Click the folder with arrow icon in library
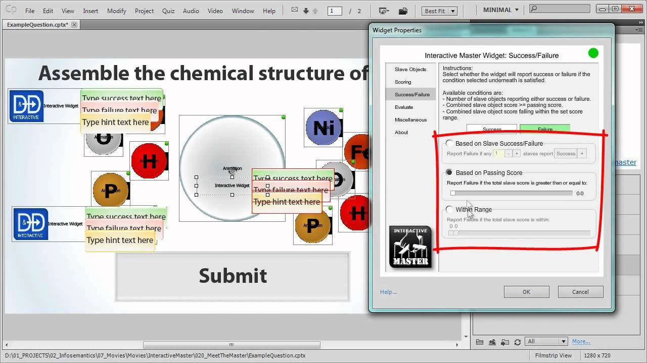This screenshot has height=363, width=647. tap(505, 342)
